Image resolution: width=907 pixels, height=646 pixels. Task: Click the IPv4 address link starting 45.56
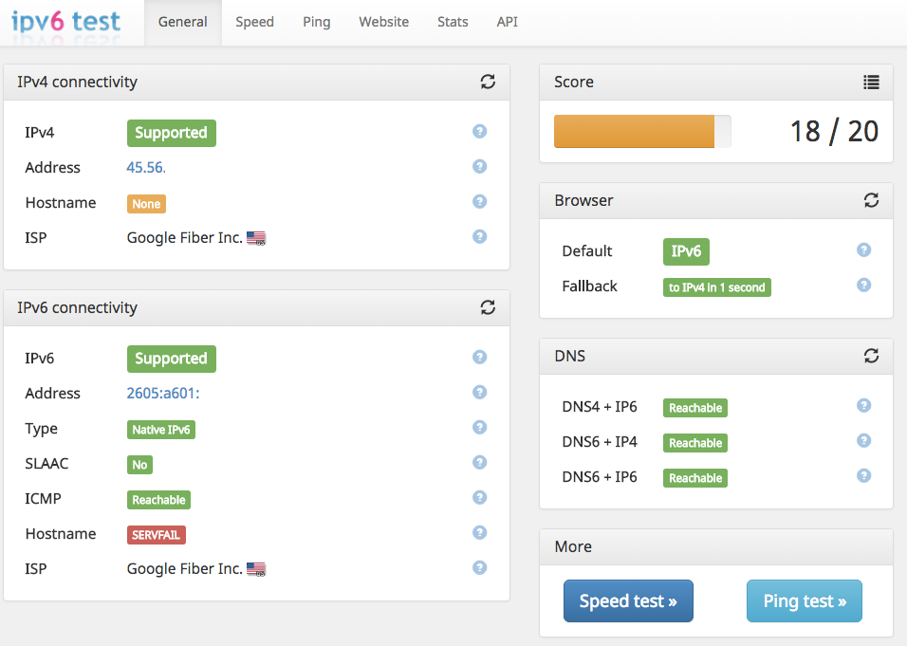point(146,168)
